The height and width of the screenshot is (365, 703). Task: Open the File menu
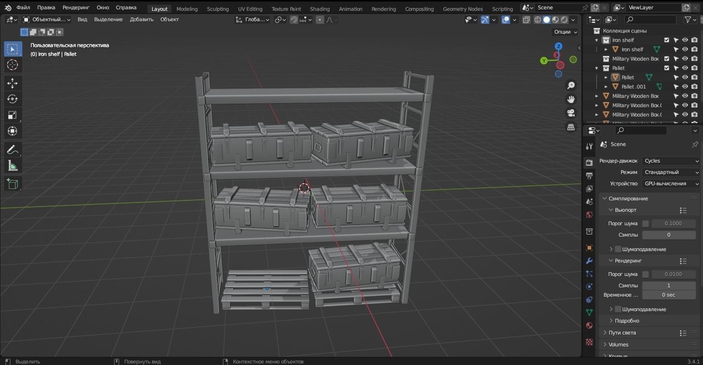tap(23, 8)
